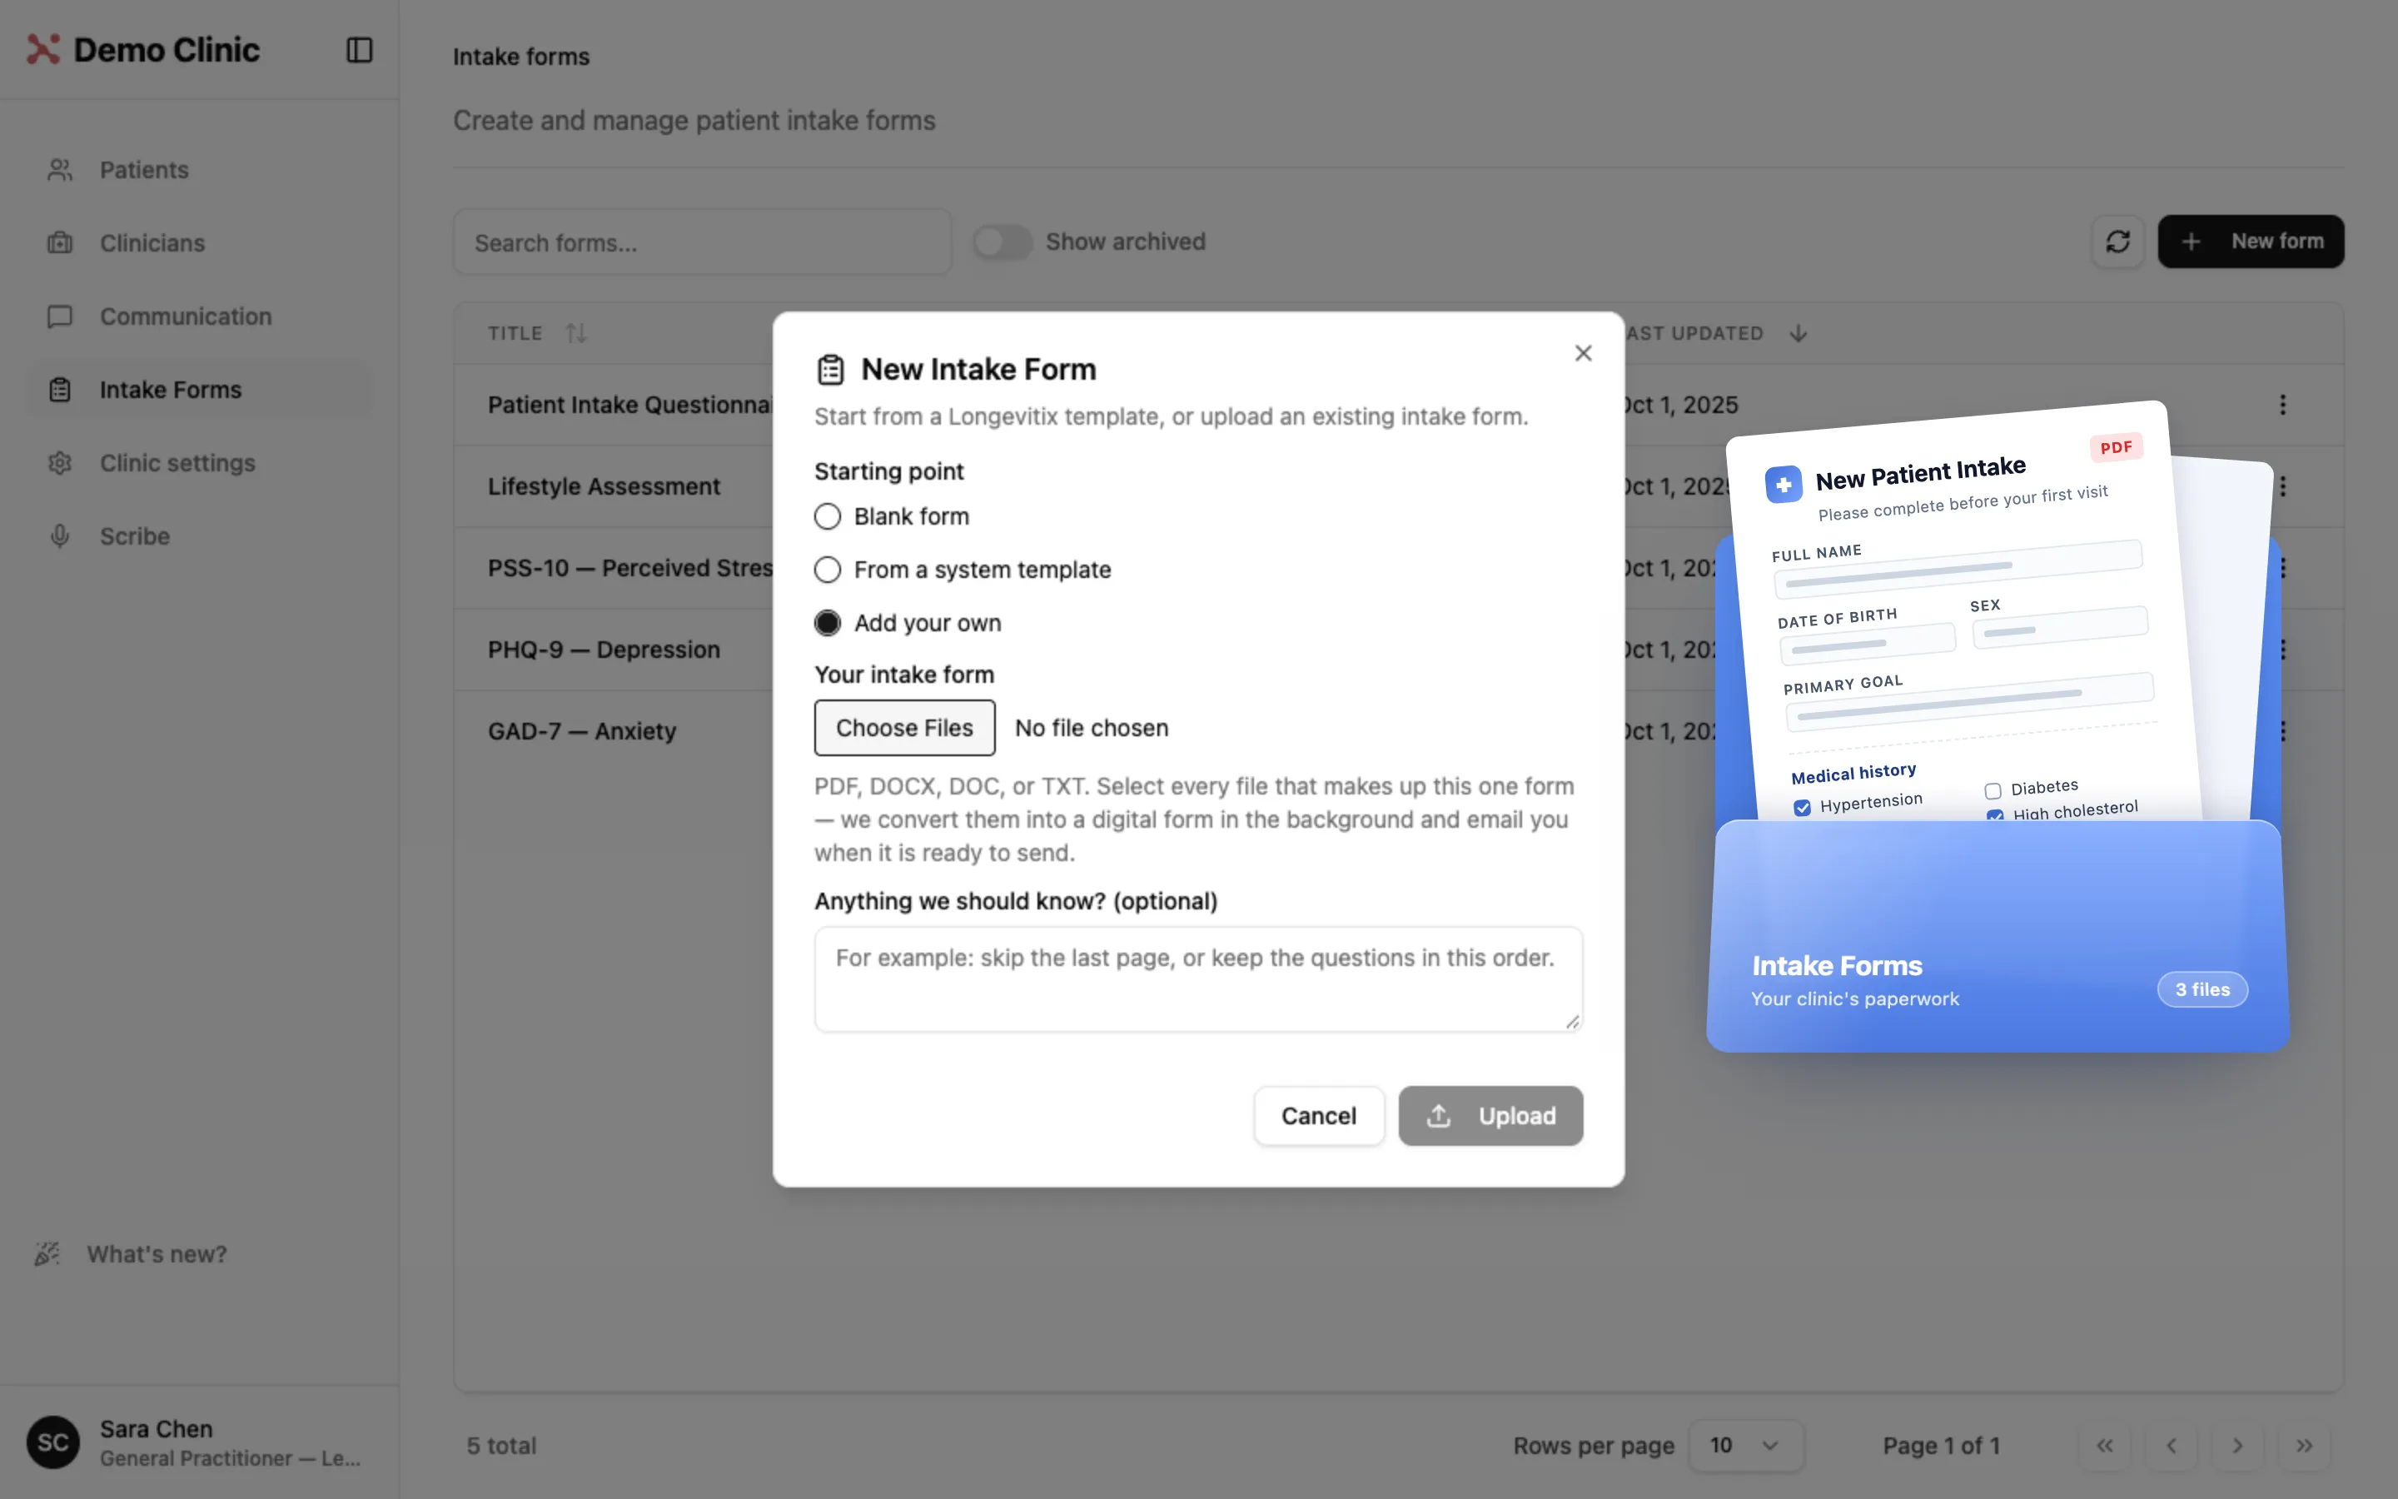Select Intake Forms in the sidebar
Image resolution: width=2398 pixels, height=1499 pixels.
[x=198, y=390]
